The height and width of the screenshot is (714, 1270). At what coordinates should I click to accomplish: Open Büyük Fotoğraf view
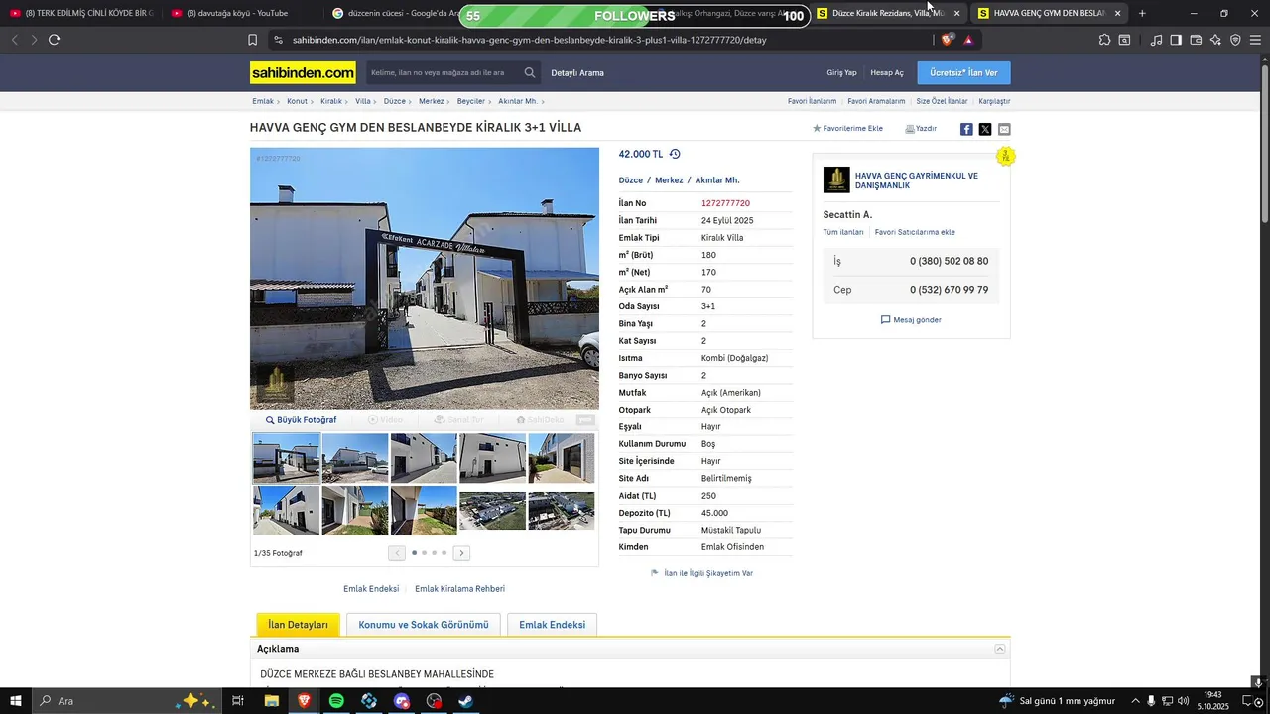[x=301, y=420]
